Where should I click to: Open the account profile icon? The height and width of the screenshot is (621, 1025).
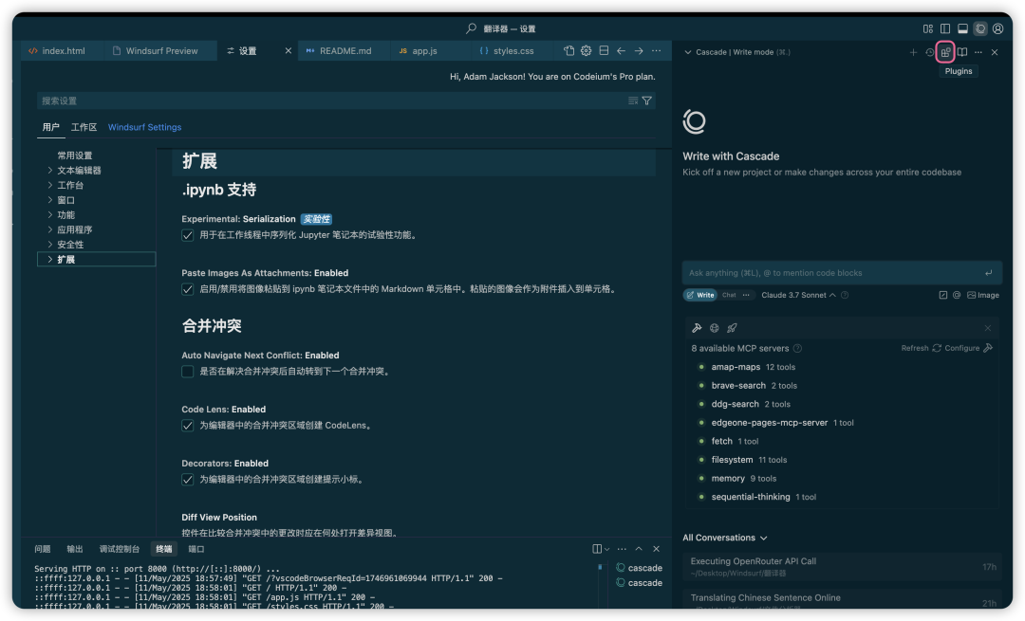998,28
